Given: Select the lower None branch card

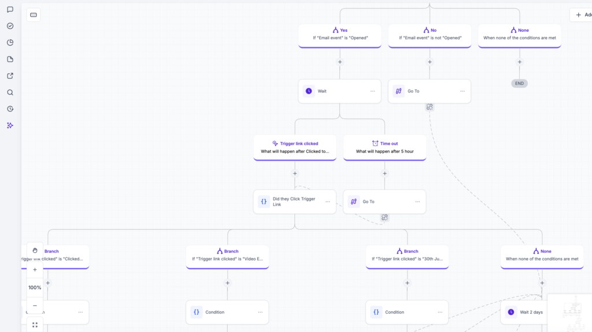Looking at the screenshot, I should click(x=542, y=257).
